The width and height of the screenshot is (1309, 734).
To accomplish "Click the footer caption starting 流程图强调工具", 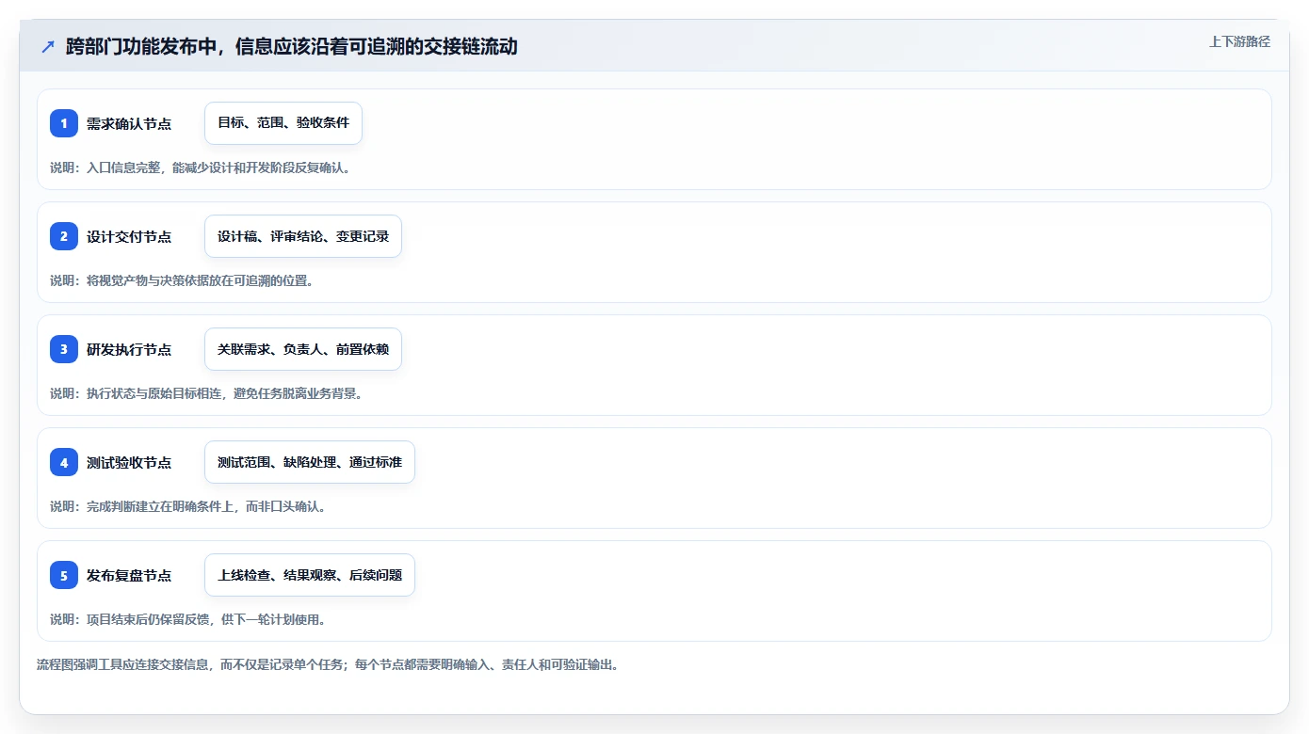I will [328, 664].
